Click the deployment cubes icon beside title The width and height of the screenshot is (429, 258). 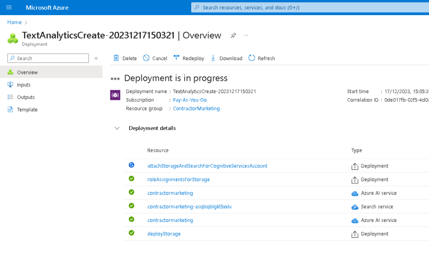pos(13,38)
